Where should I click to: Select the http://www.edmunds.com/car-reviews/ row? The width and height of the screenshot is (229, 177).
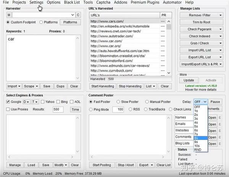click(x=127, y=66)
